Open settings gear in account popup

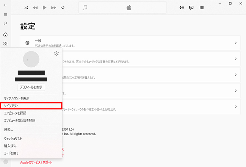[56, 53]
